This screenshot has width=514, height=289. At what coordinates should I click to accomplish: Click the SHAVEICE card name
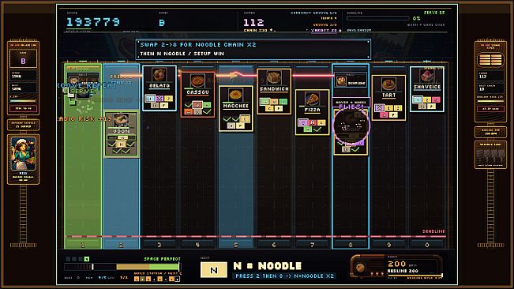[427, 87]
